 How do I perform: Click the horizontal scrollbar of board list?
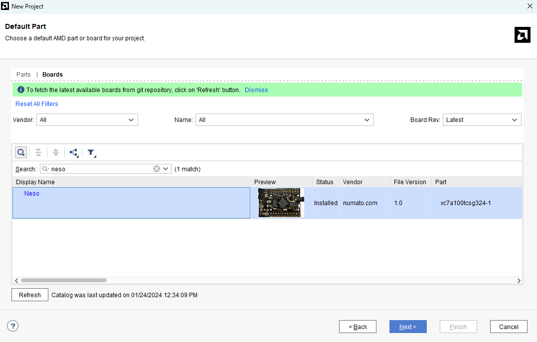coord(64,280)
